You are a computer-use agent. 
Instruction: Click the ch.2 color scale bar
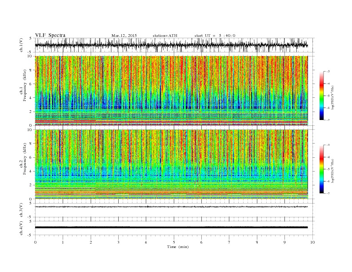(x=321, y=169)
